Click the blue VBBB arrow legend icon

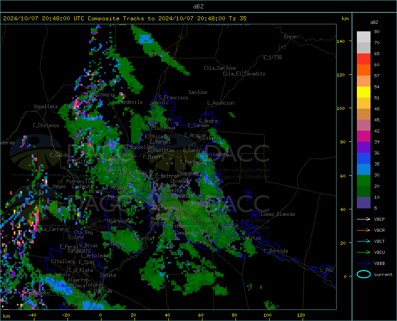pos(363,264)
